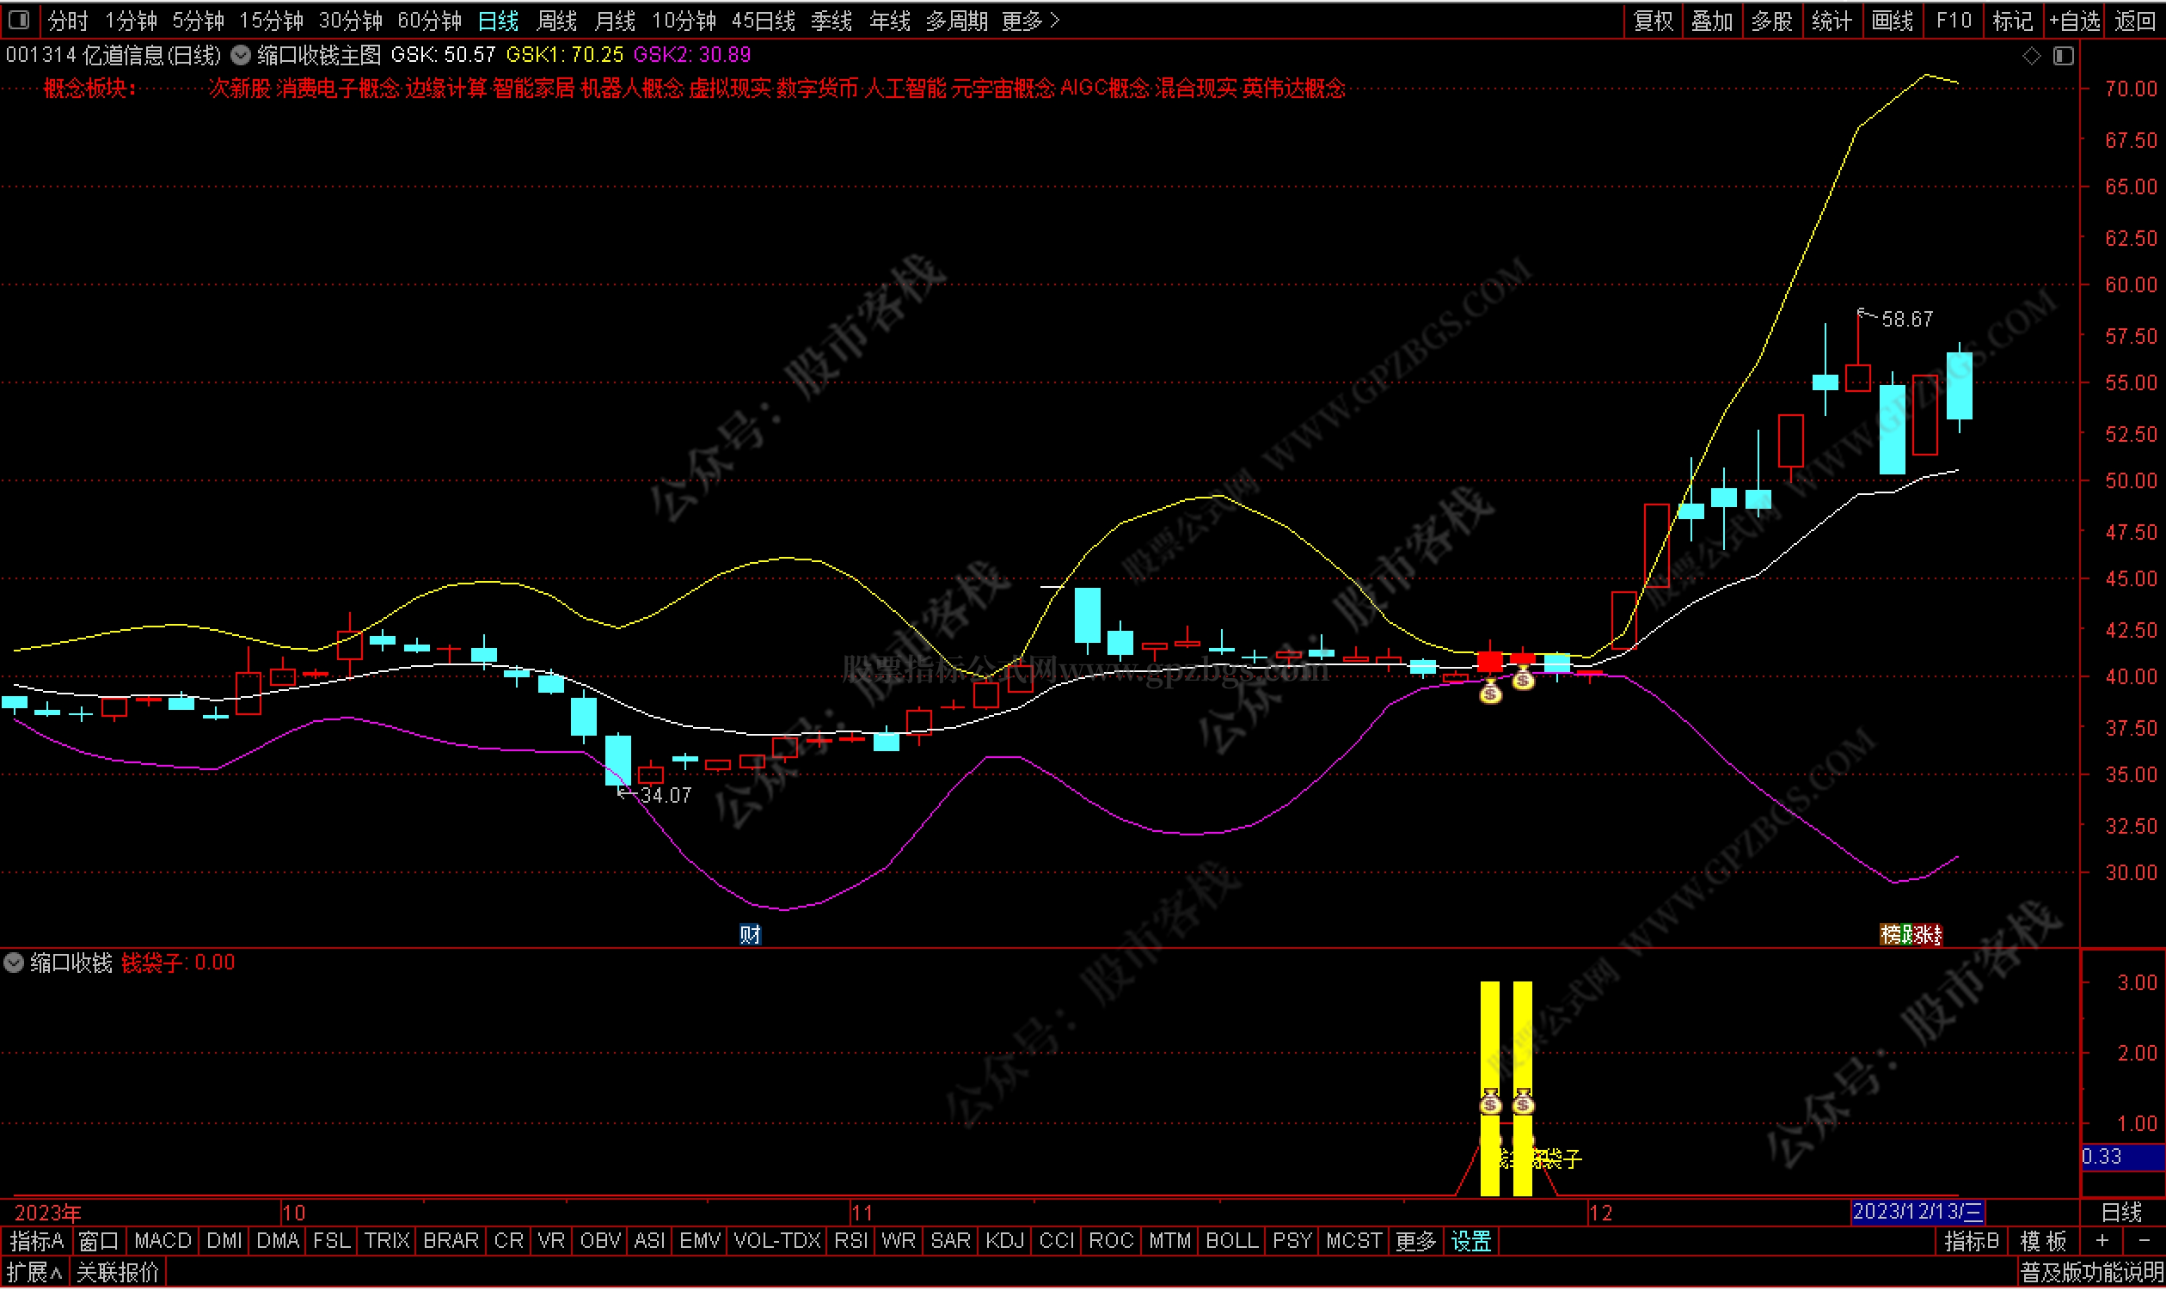
Task: Select the MCST indicator
Action: tap(1354, 1242)
